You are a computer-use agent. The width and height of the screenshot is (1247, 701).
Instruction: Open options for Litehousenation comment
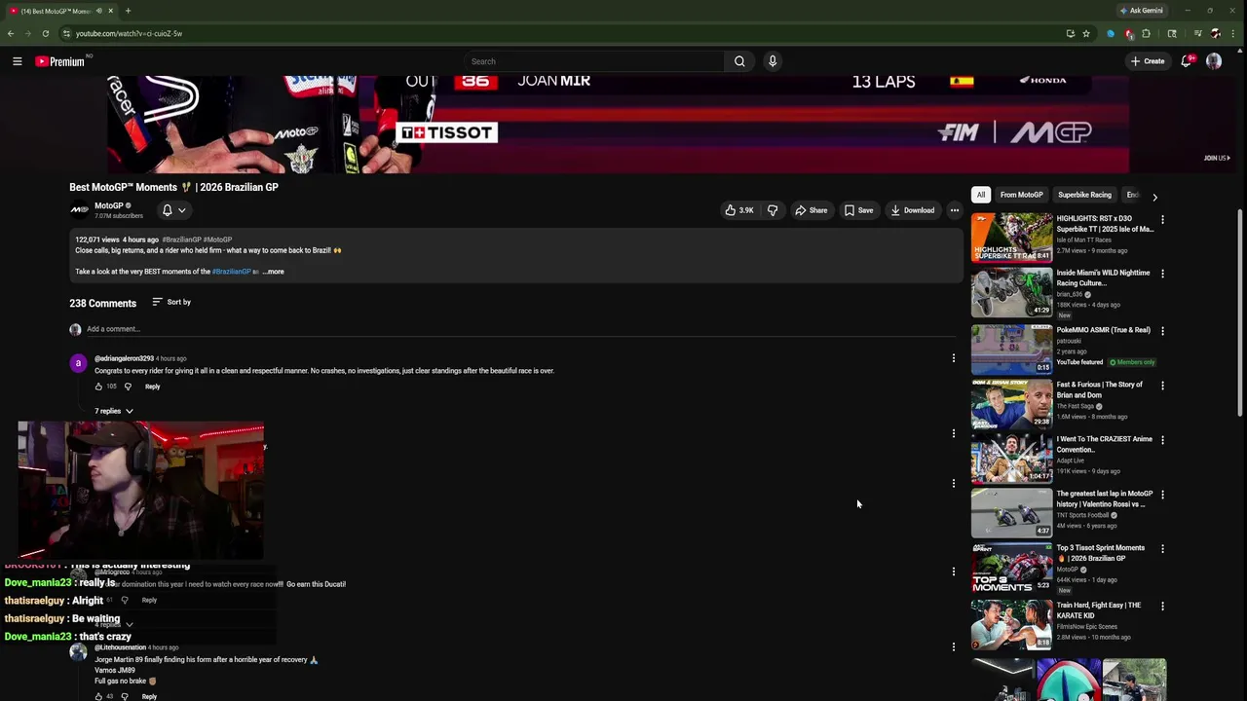[954, 646]
